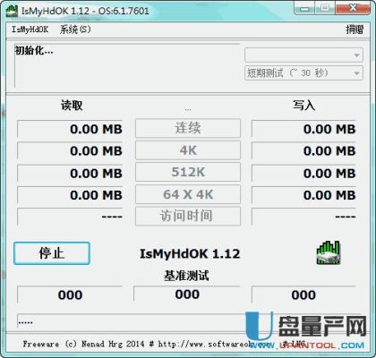
Task: Click the 64 X 4K test button
Action: tap(188, 194)
